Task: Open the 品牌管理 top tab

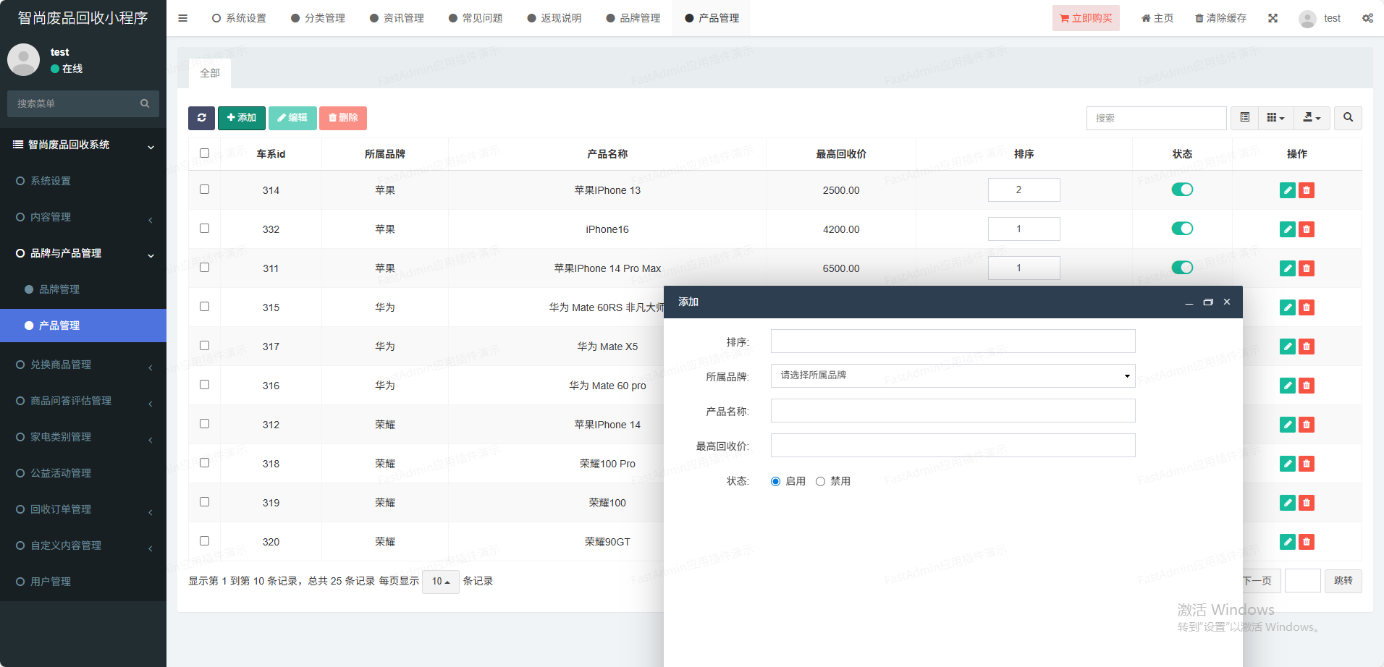Action: 633,18
